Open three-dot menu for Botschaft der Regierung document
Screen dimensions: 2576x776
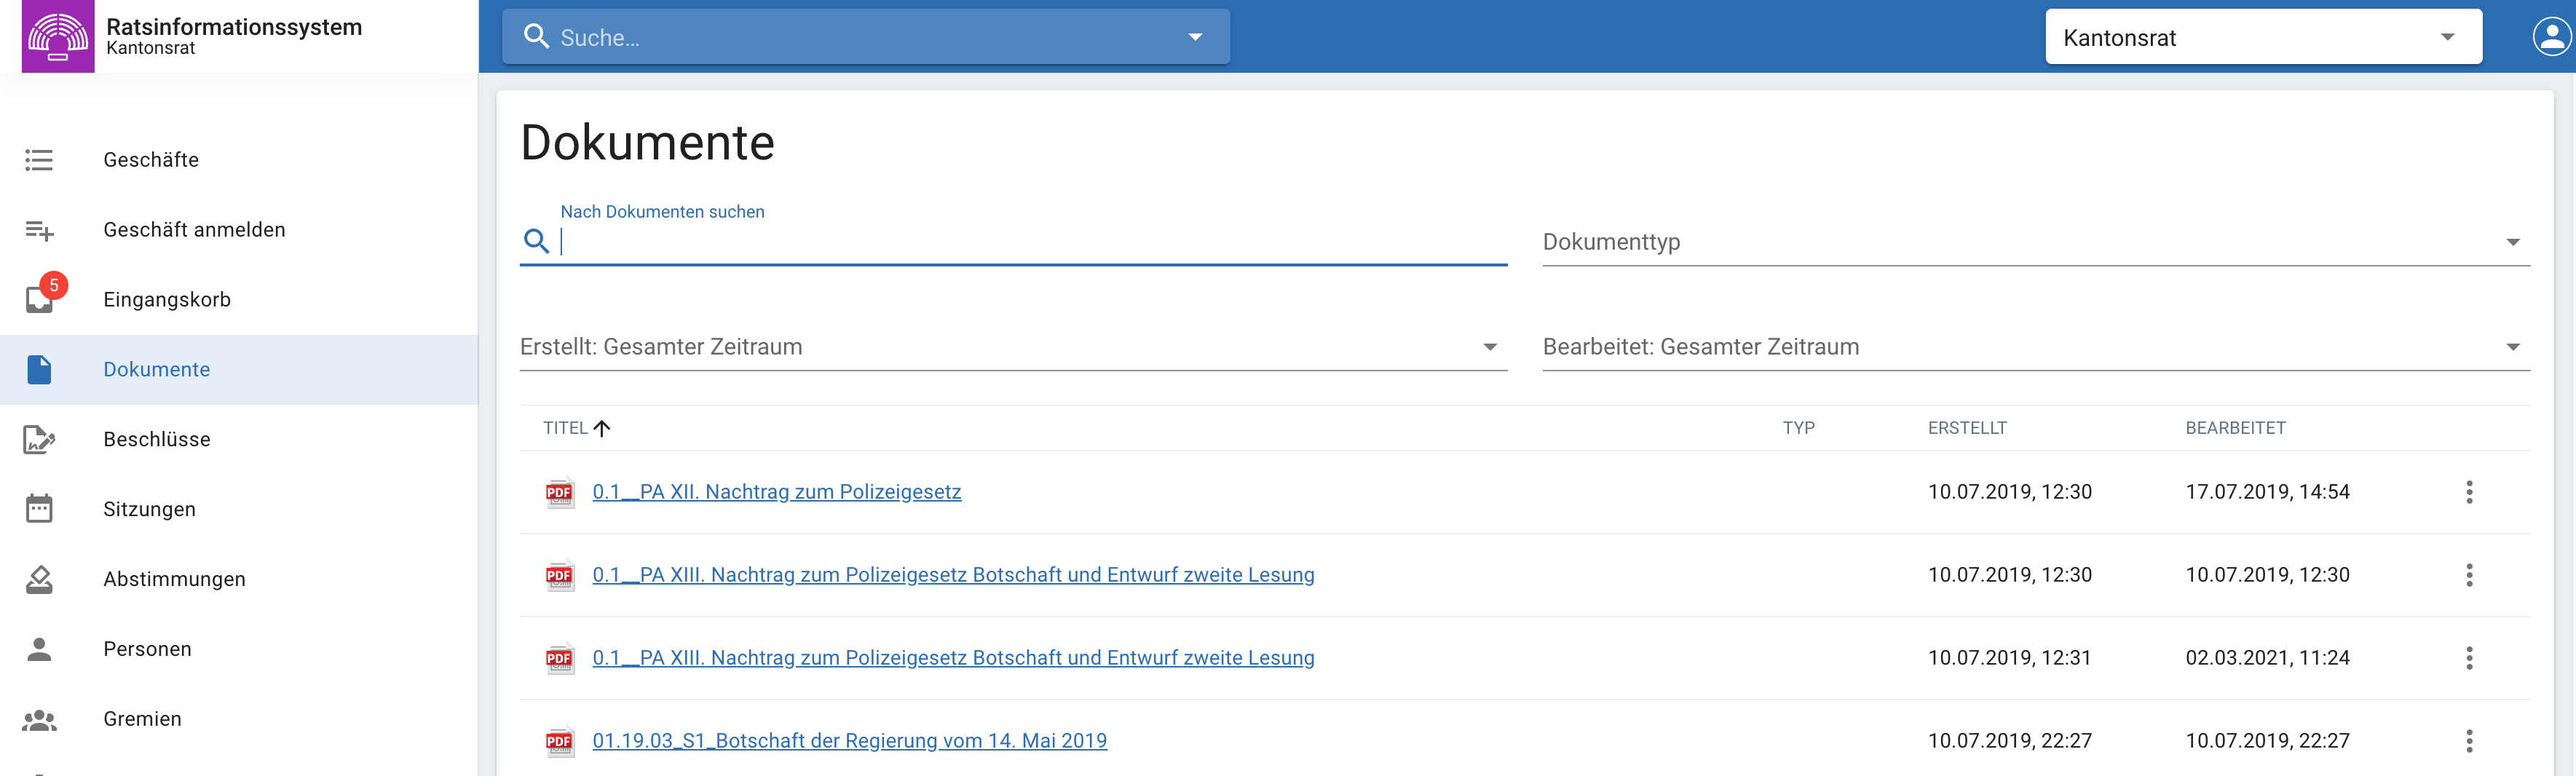pos(2468,741)
